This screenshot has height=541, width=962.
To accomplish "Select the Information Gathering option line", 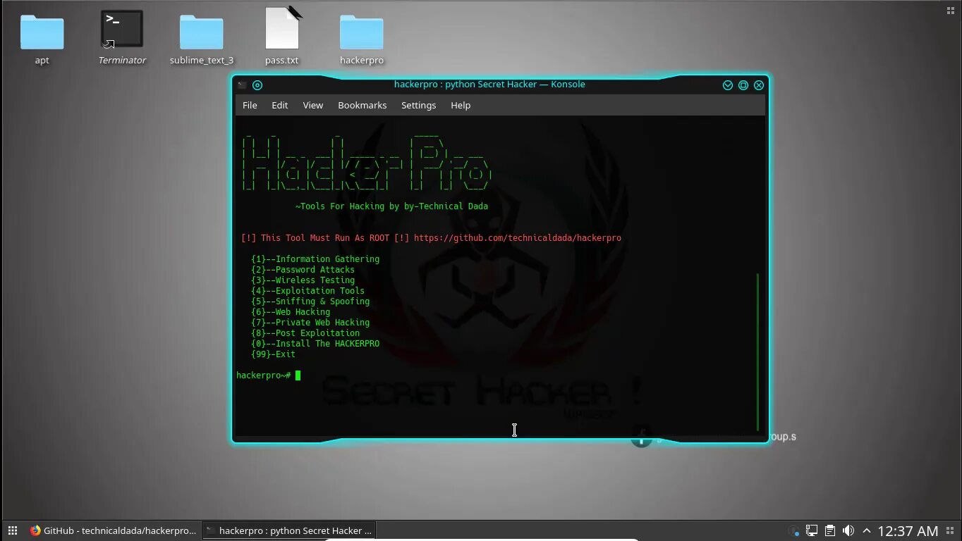I will point(315,259).
